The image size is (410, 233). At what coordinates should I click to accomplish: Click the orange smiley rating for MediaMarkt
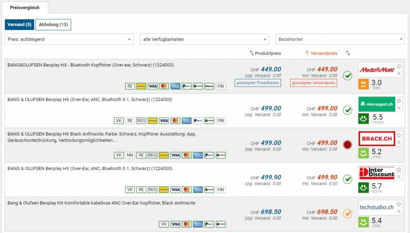364,84
